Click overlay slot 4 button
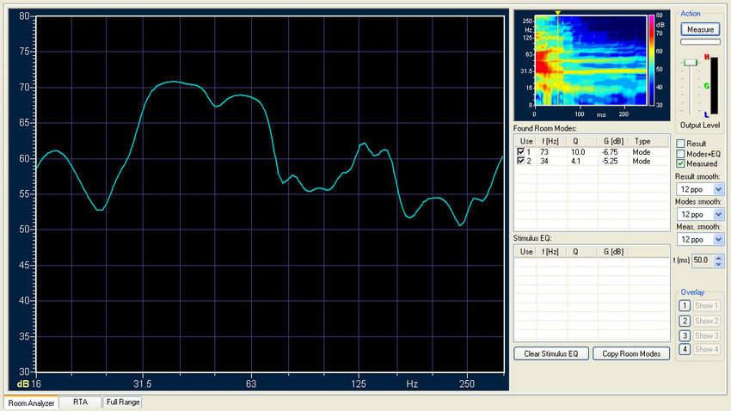 (x=684, y=349)
